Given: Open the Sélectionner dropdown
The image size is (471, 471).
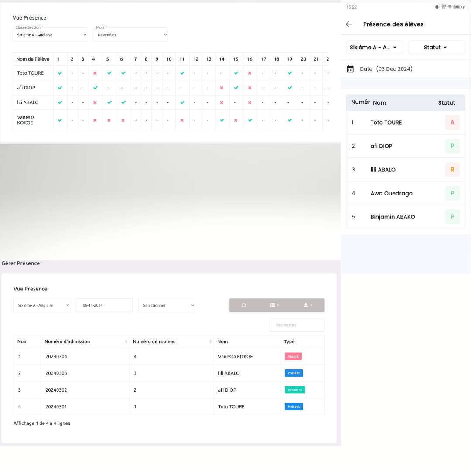Looking at the screenshot, I should 167,305.
